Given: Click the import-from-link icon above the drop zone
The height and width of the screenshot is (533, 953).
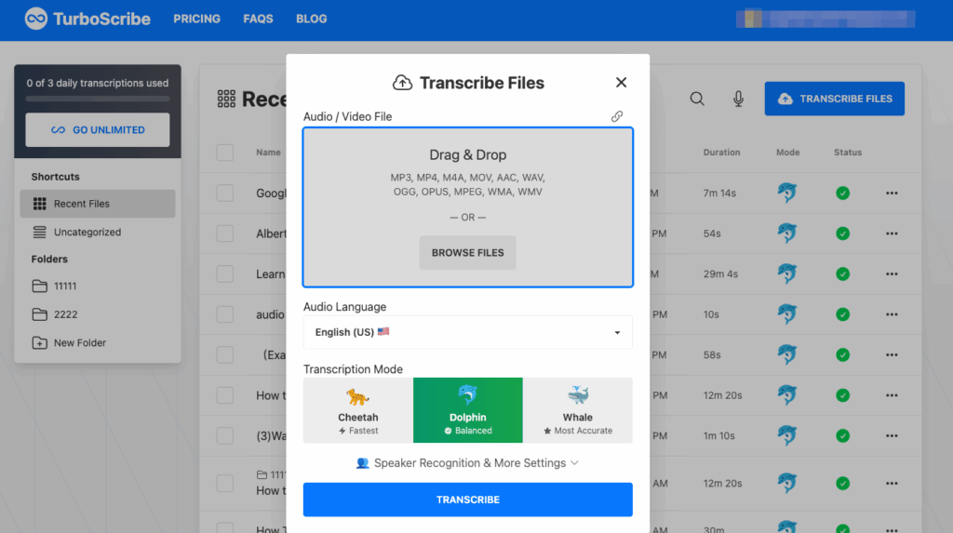Looking at the screenshot, I should (x=617, y=116).
